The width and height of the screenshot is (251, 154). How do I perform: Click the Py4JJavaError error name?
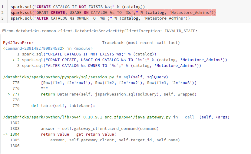18,43
